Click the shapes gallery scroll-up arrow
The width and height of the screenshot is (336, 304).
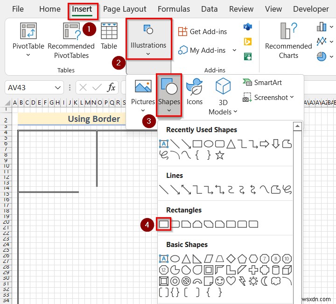297,126
